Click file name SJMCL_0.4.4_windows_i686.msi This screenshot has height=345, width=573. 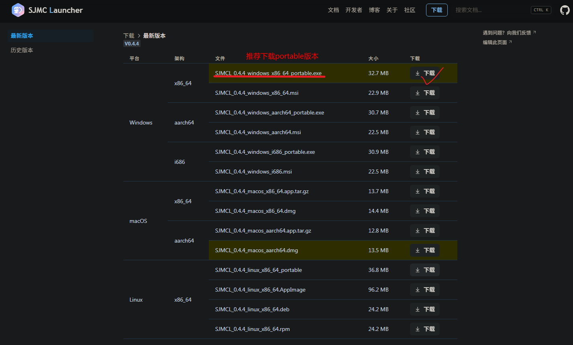click(x=253, y=171)
